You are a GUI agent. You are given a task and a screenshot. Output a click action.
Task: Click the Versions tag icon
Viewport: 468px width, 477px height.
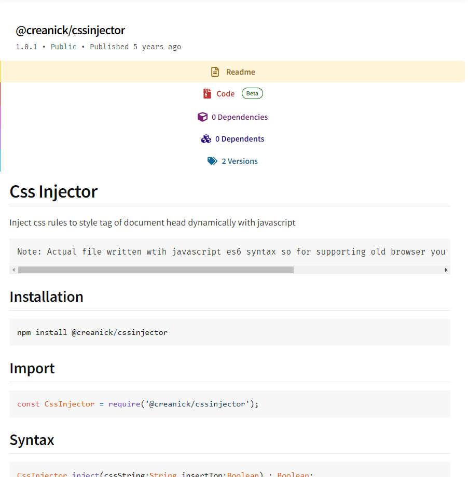[212, 161]
